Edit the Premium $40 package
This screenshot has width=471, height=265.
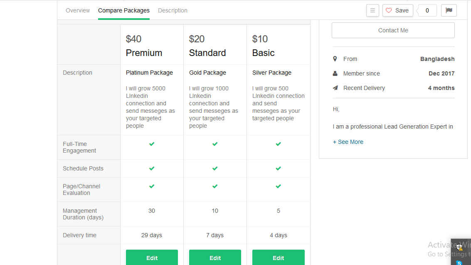[x=152, y=258]
